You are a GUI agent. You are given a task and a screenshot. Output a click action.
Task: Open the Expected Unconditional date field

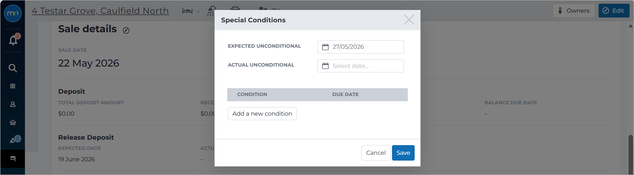click(360, 47)
